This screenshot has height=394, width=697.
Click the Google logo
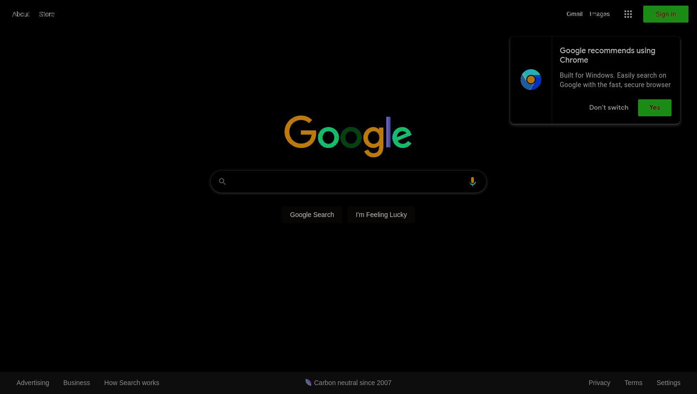[348, 136]
